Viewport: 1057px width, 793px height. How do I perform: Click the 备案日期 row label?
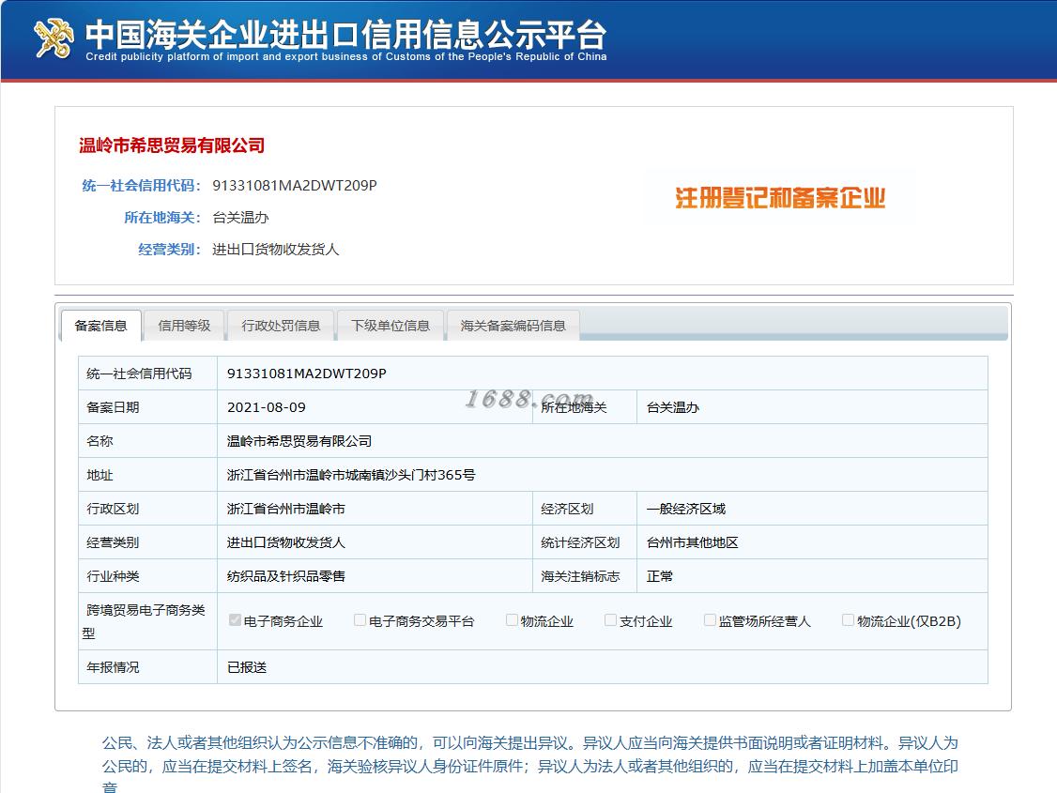[x=113, y=407]
